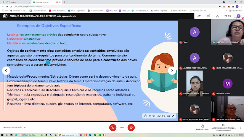Open the Baixar vídeo do YouTube bookmark
Image resolution: width=244 pixels, height=137 pixels.
coord(179,11)
